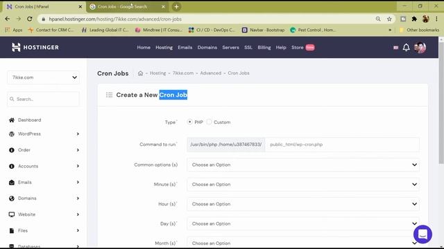444x249 pixels.
Task: Click the Hostinger logo
Action: tap(35, 48)
